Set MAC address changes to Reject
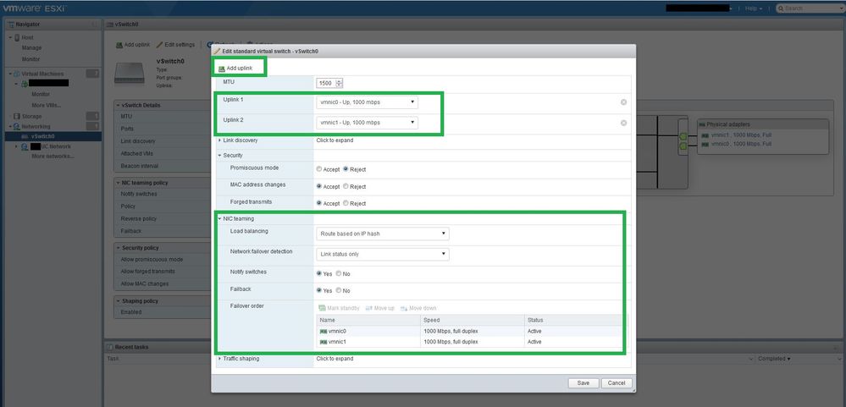The width and height of the screenshot is (846, 407). click(346, 186)
